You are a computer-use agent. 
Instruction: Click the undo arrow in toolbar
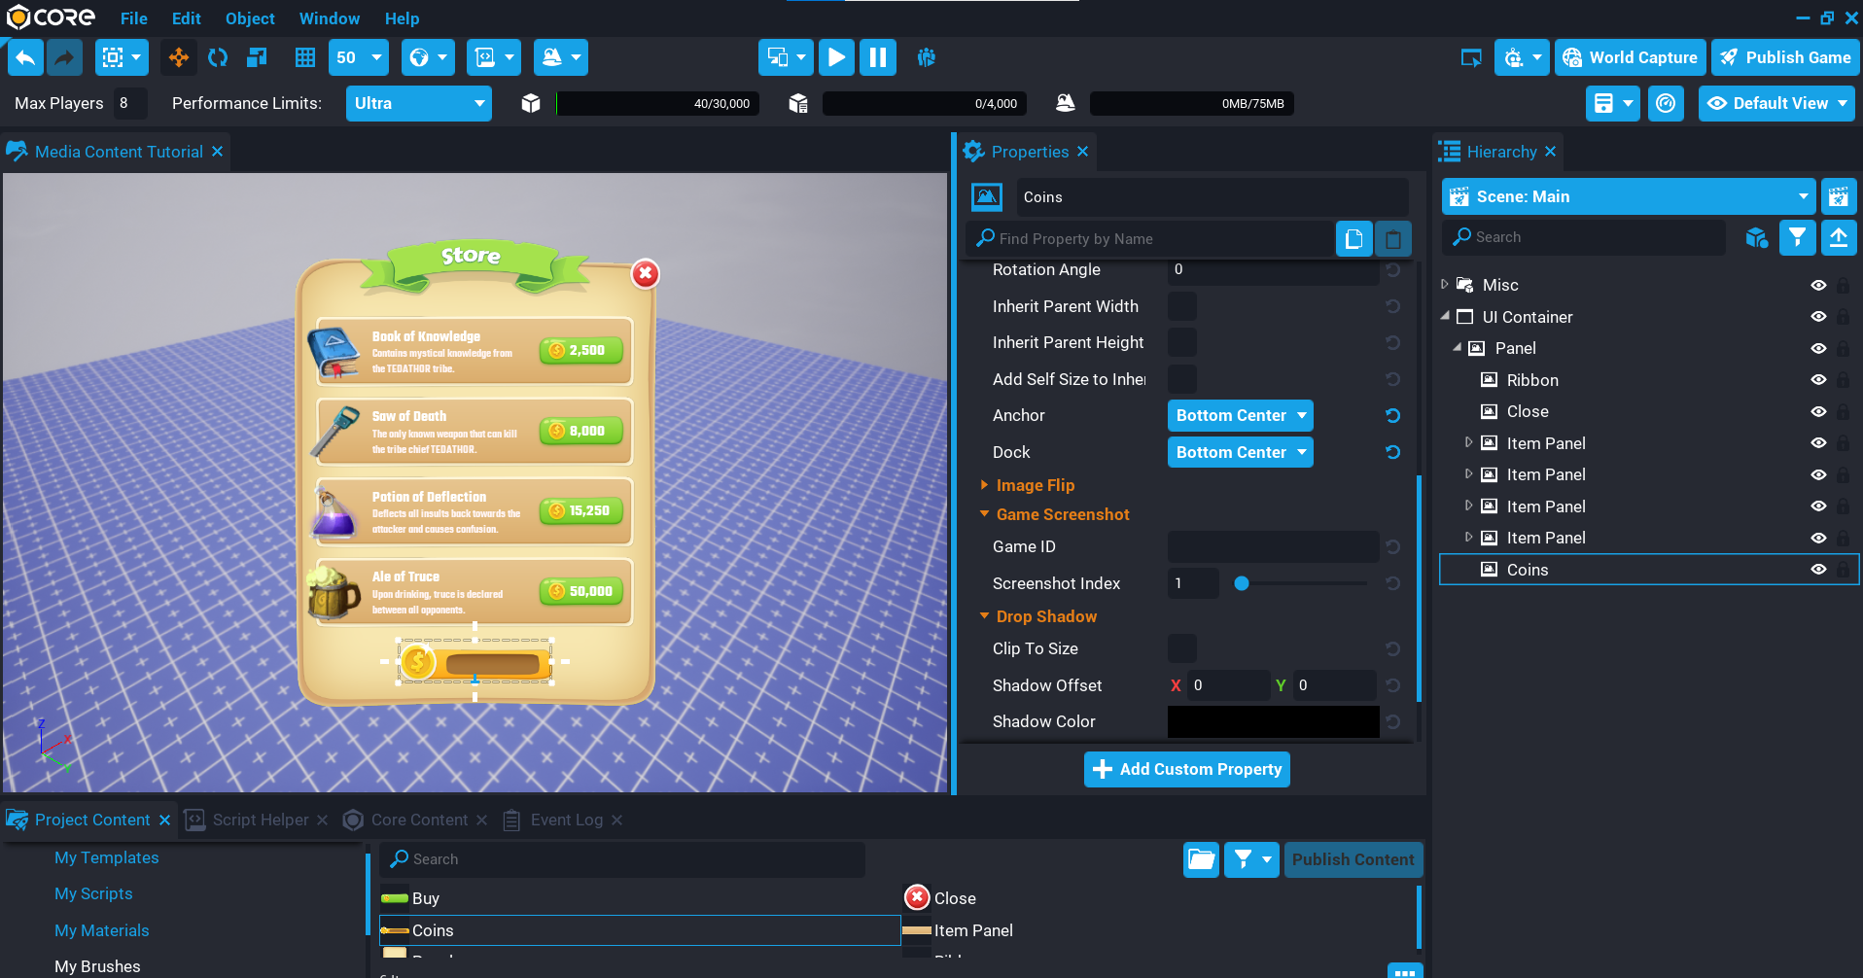click(25, 57)
